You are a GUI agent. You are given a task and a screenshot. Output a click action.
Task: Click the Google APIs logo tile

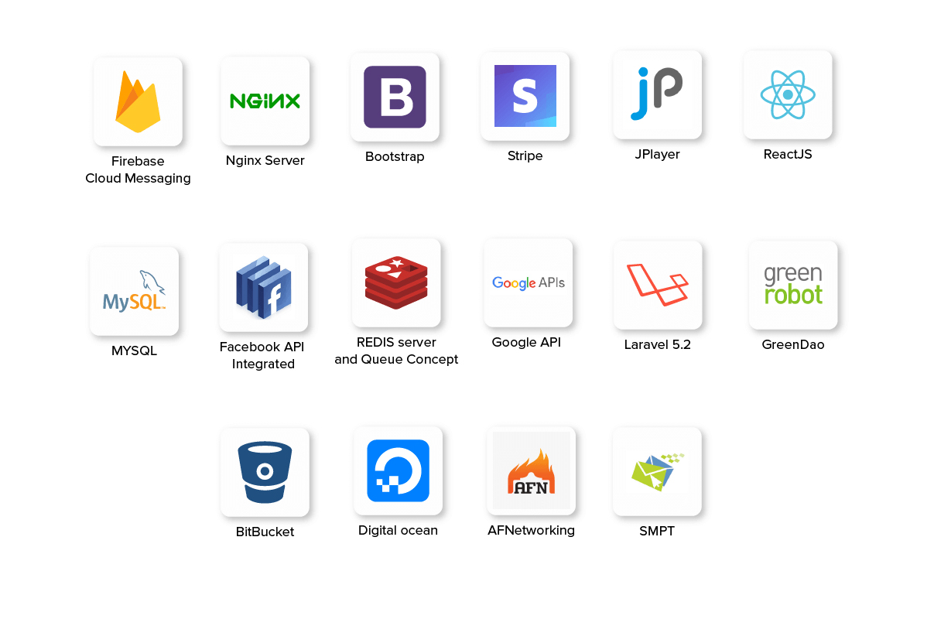click(529, 283)
